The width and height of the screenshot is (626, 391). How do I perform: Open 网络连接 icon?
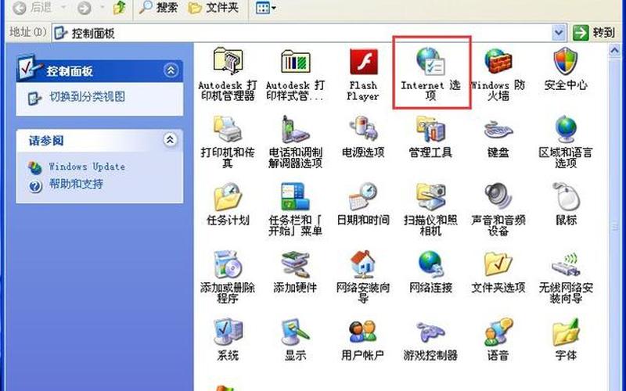[x=431, y=264]
